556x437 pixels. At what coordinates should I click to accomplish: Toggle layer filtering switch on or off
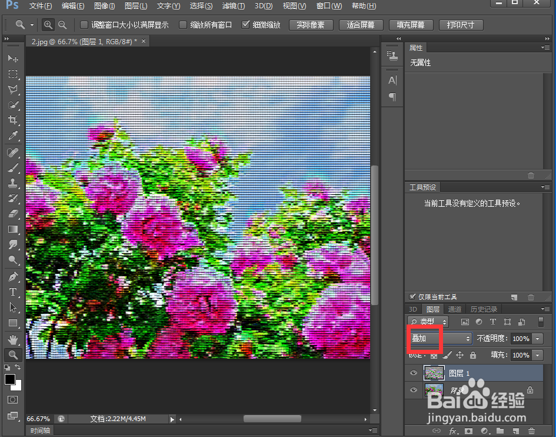[x=541, y=322]
